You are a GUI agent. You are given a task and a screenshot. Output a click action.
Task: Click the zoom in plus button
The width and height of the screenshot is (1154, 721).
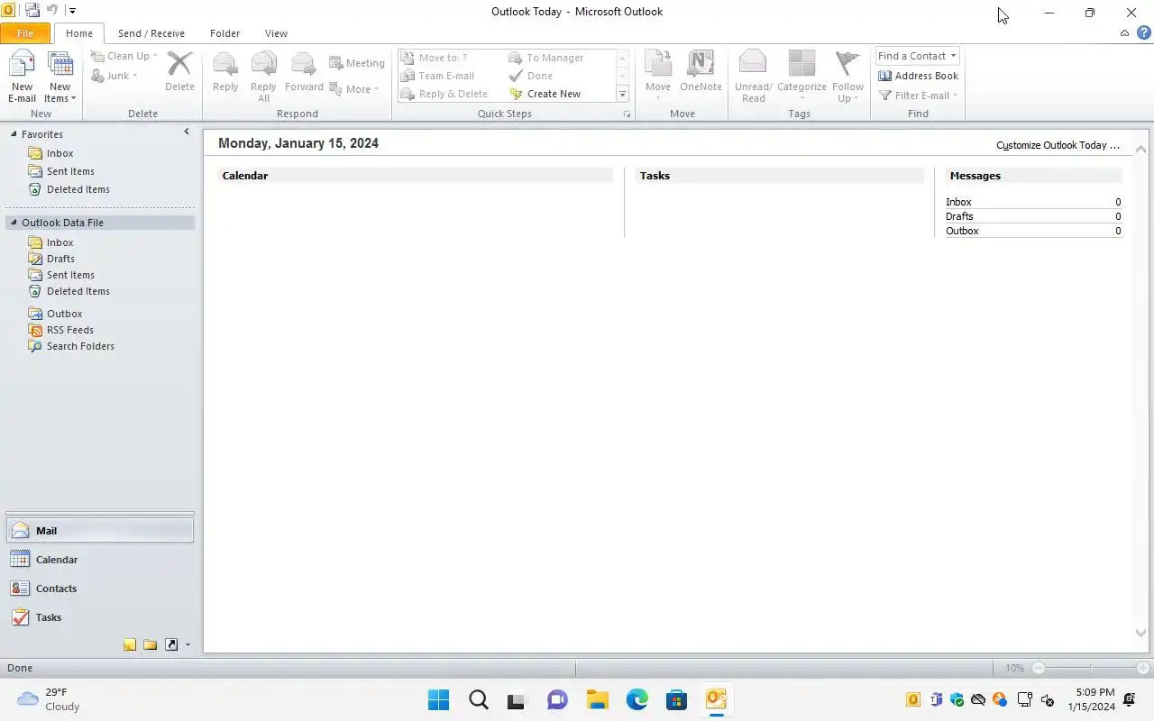coord(1143,668)
